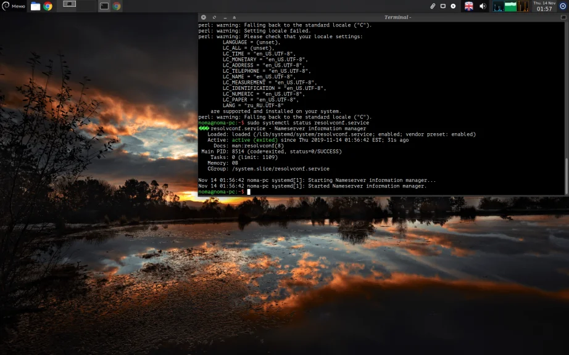
Task: Toggle keyboard layout via UK flag
Action: point(469,6)
